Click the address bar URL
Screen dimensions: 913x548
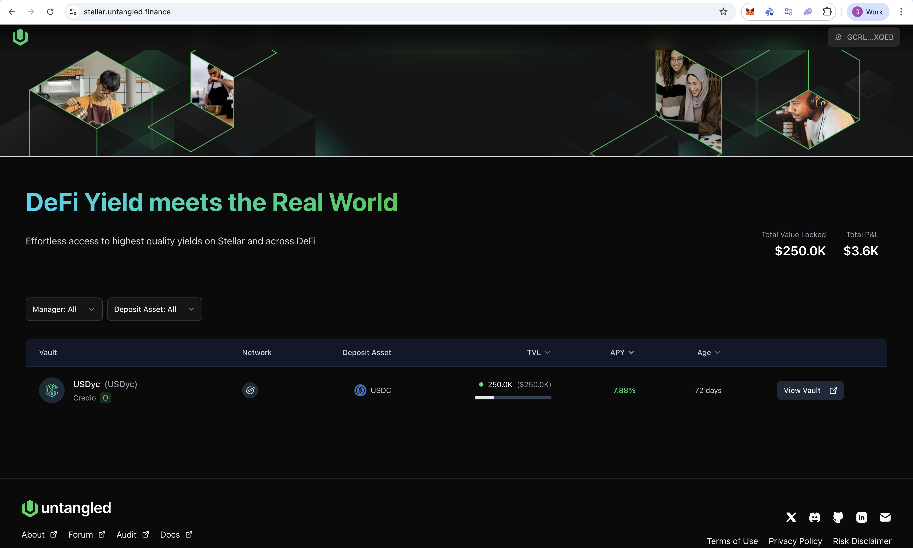point(127,12)
